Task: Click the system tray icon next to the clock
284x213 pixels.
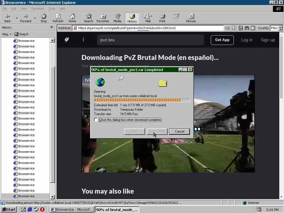Action: pyautogui.click(x=259, y=210)
